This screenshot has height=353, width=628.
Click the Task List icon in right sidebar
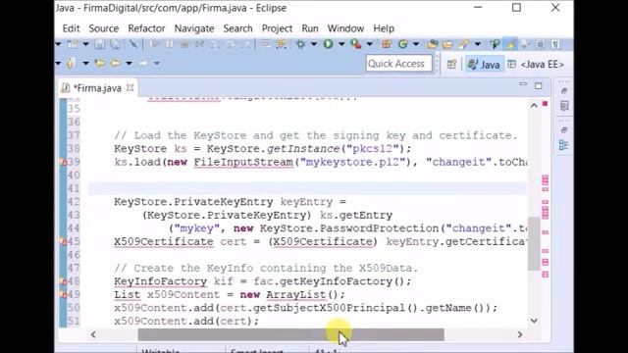coord(564,106)
